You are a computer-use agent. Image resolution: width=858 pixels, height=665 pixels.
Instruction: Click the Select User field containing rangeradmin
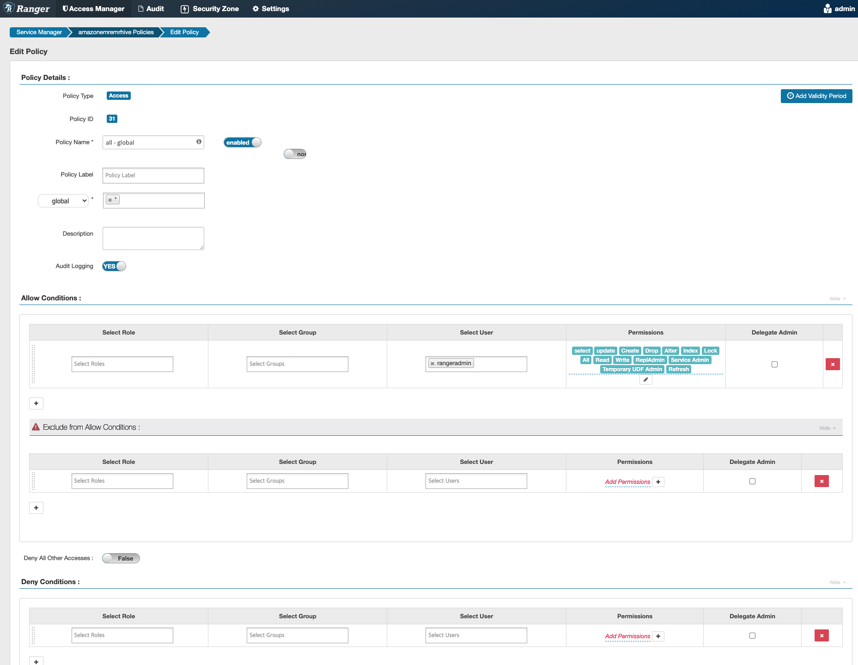coord(476,364)
